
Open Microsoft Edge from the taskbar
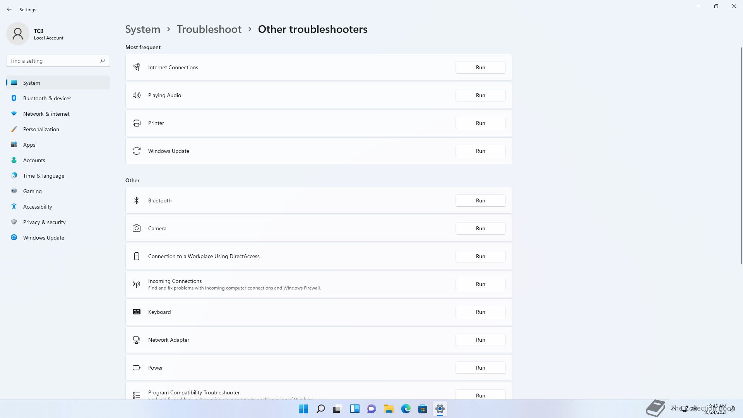pos(406,409)
